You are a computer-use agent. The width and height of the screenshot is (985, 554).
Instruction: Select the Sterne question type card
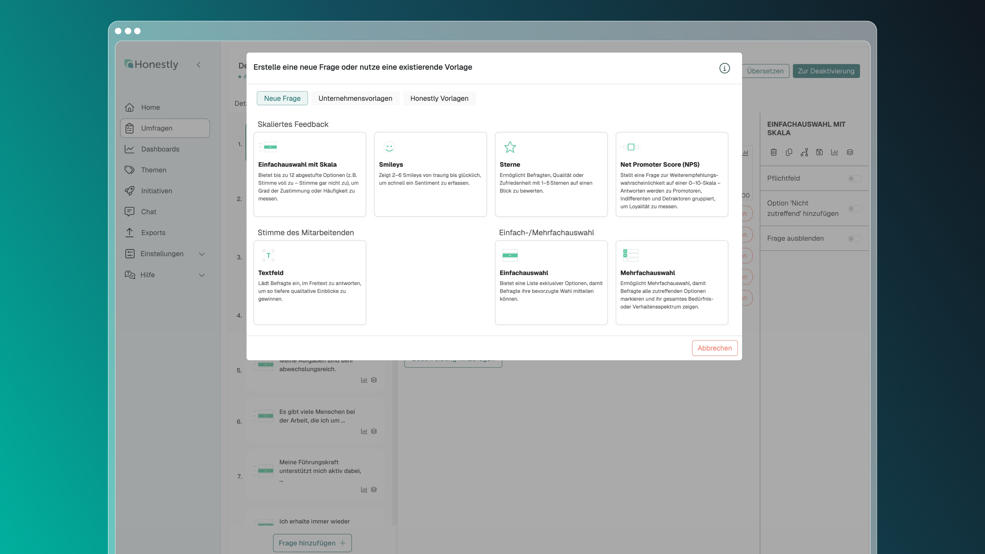(551, 174)
